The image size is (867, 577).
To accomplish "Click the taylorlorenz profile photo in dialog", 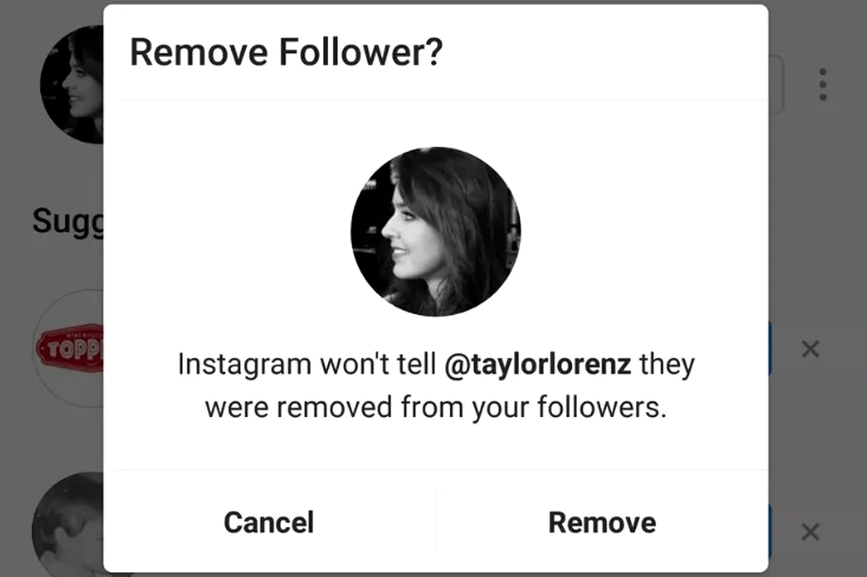I will [x=435, y=232].
